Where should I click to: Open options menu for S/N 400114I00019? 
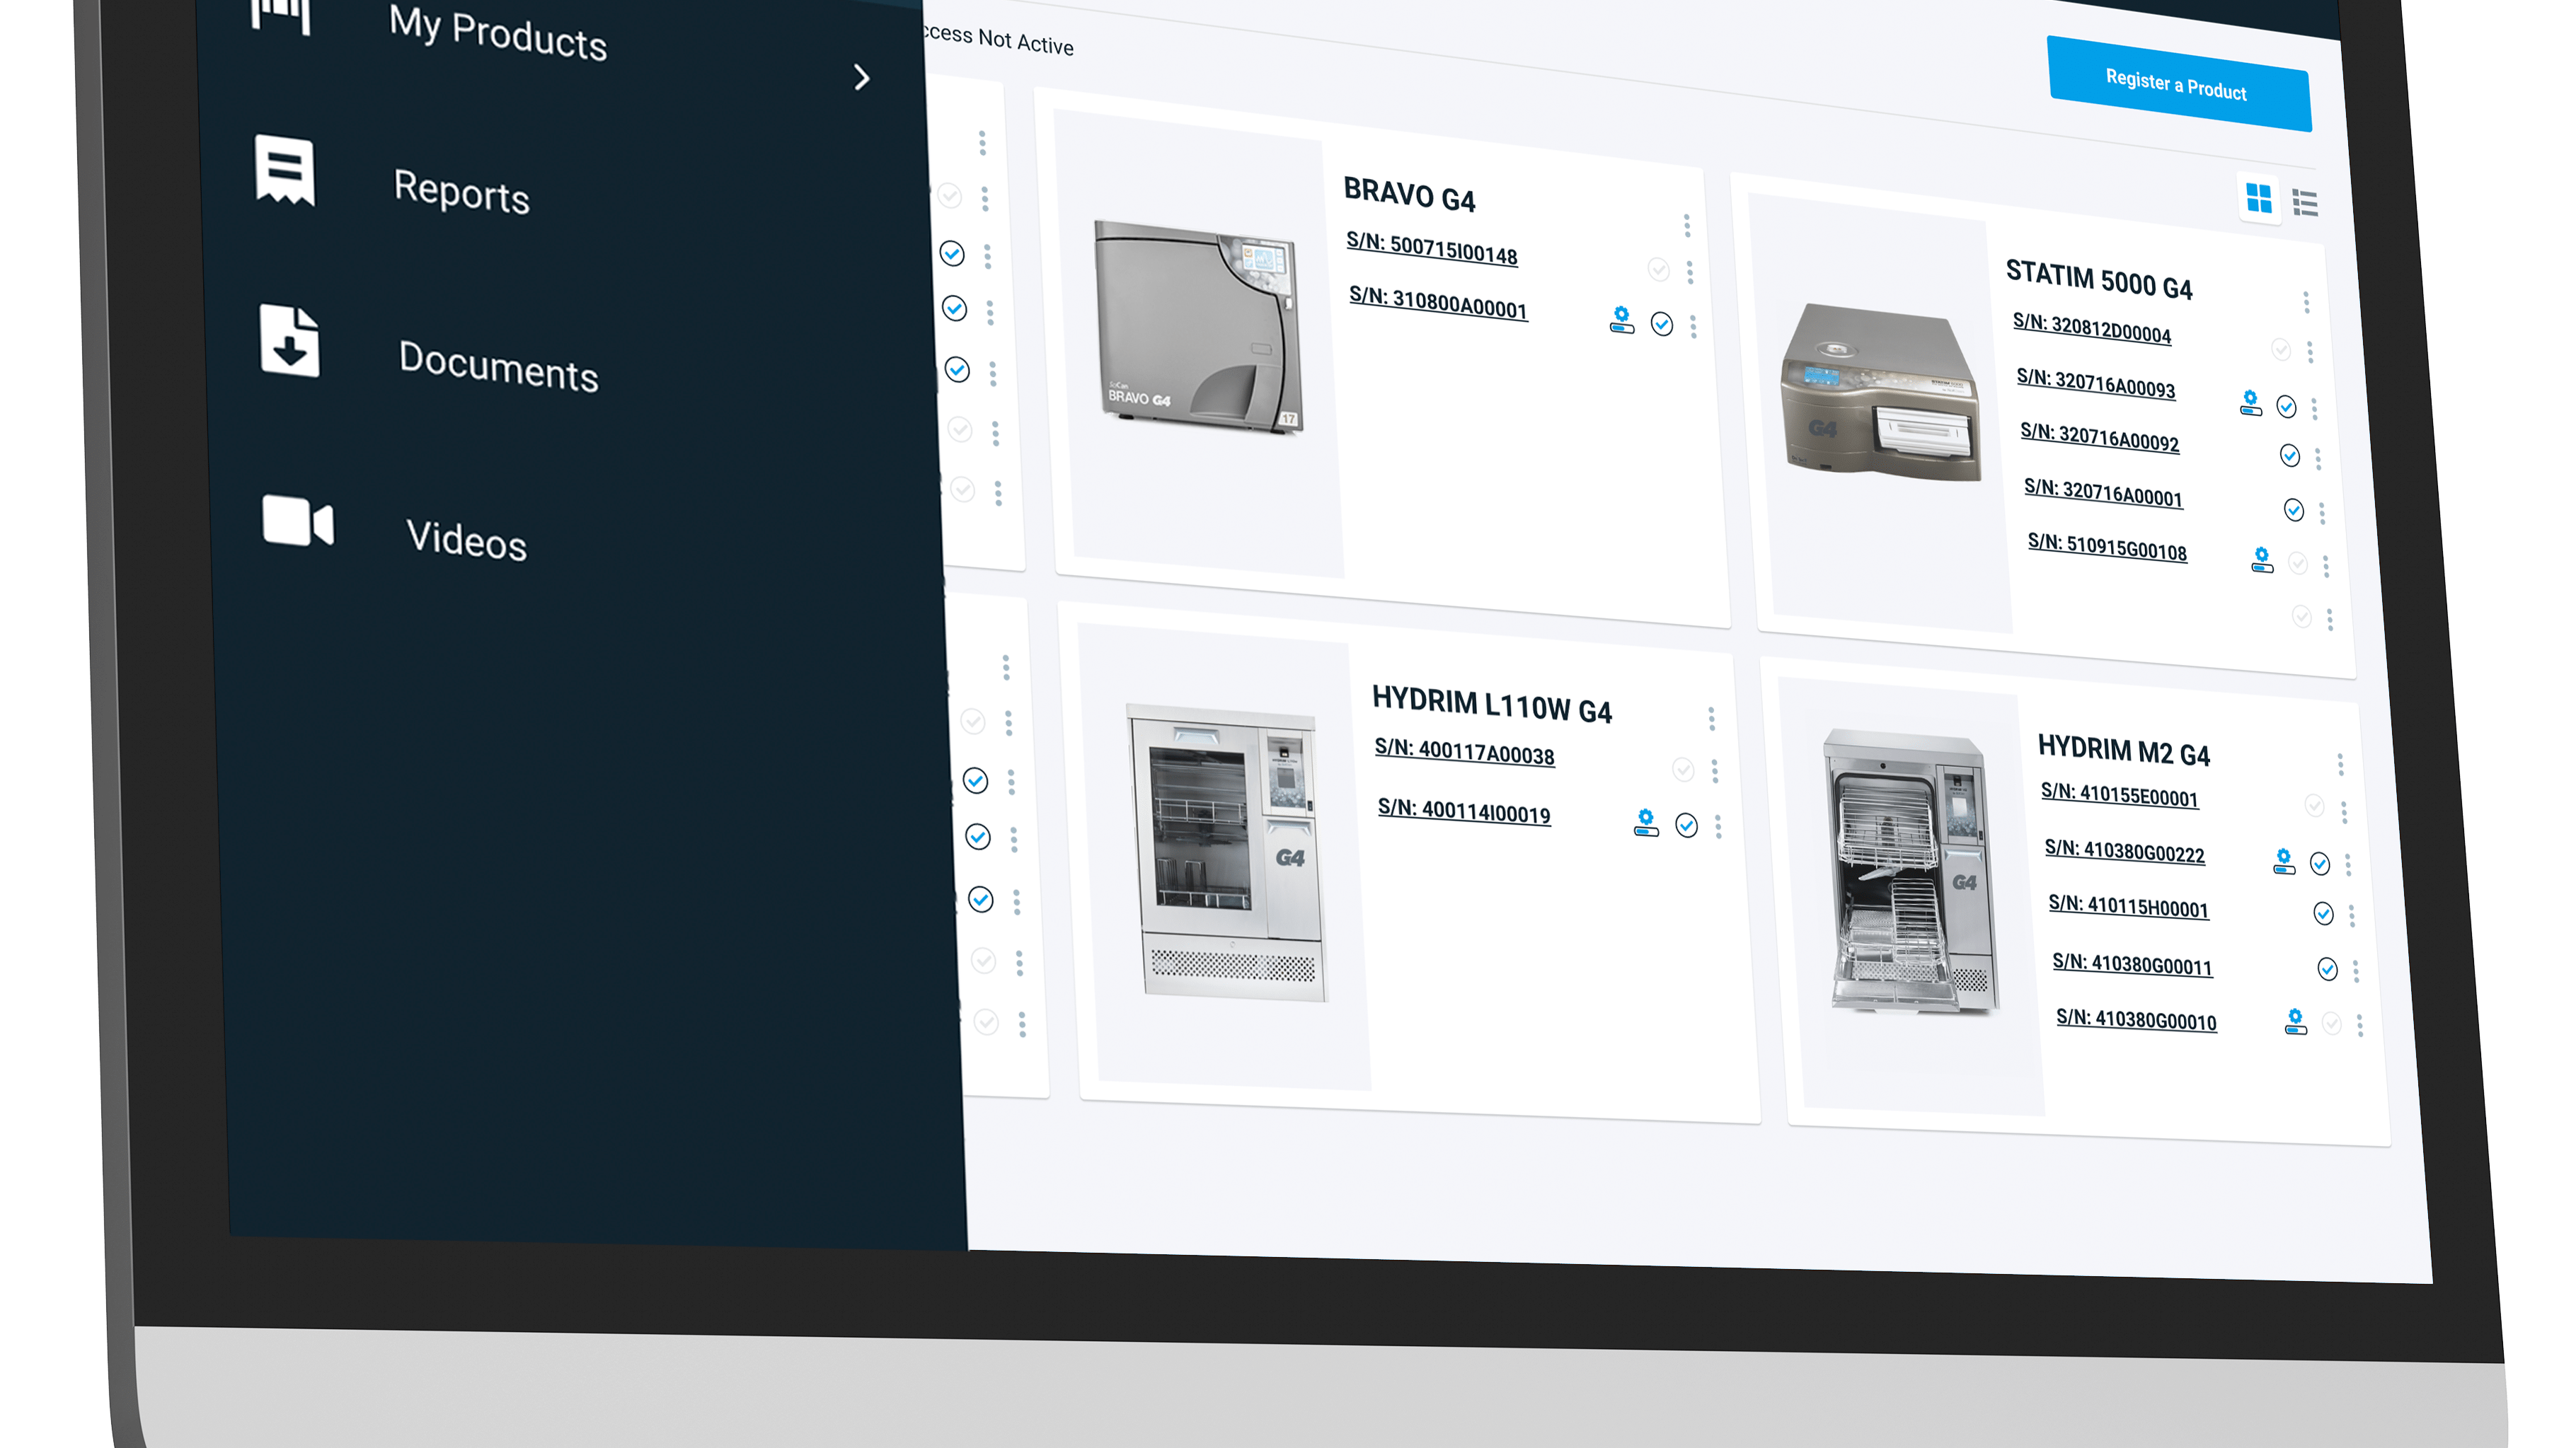1718,826
